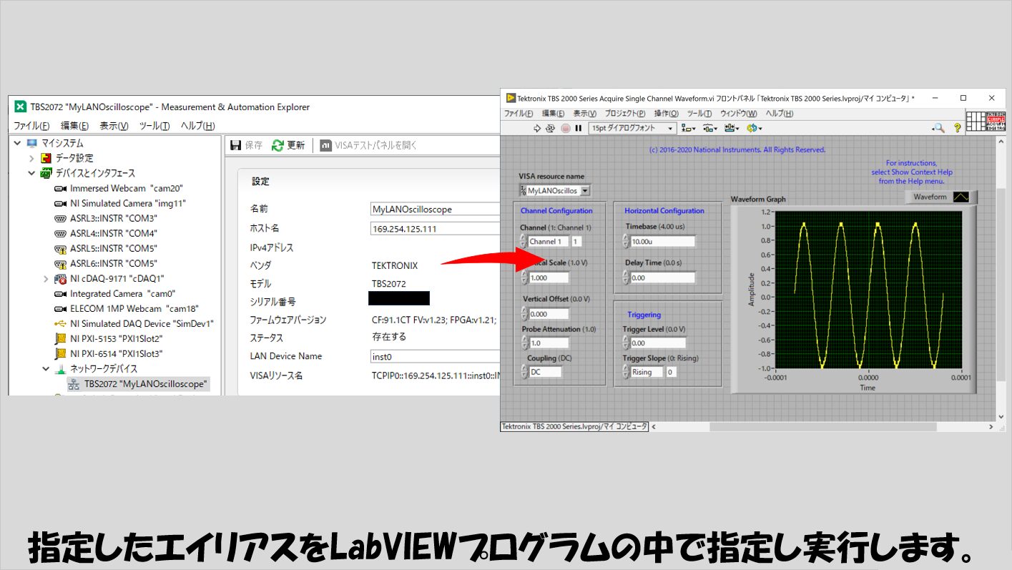Click the Immersed Webcam camera icon
The image size is (1012, 570).
(x=61, y=188)
